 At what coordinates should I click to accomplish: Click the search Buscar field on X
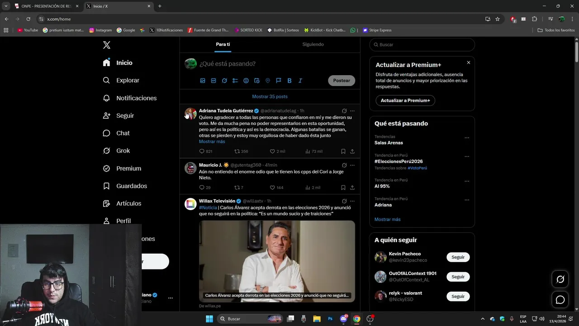pos(422,45)
